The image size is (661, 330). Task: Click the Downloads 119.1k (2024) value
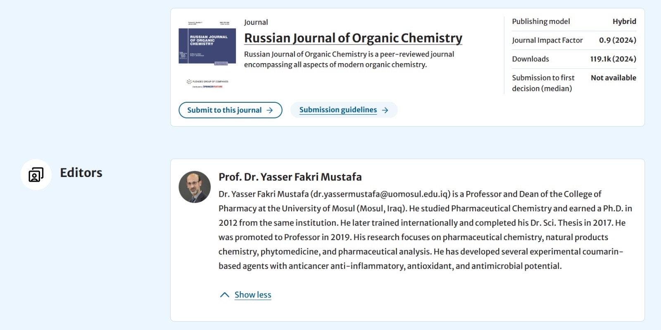point(613,59)
